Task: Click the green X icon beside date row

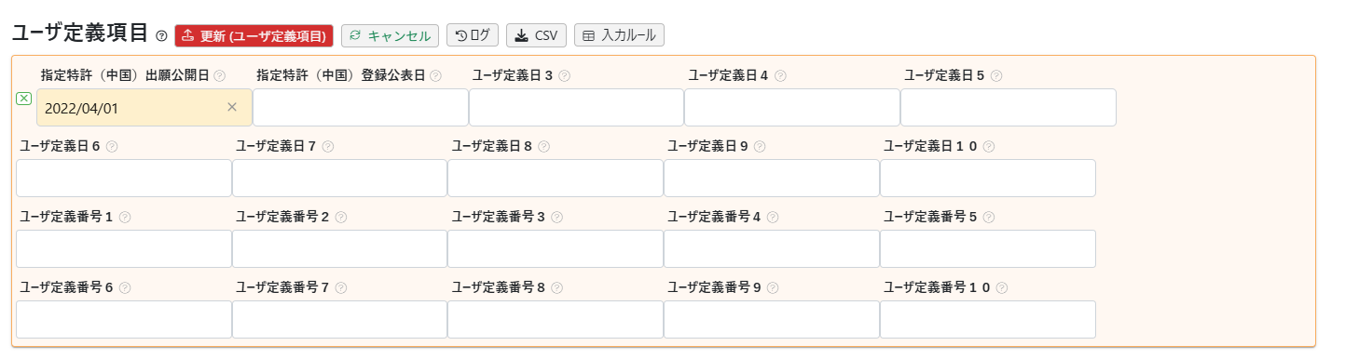Action: 24,99
